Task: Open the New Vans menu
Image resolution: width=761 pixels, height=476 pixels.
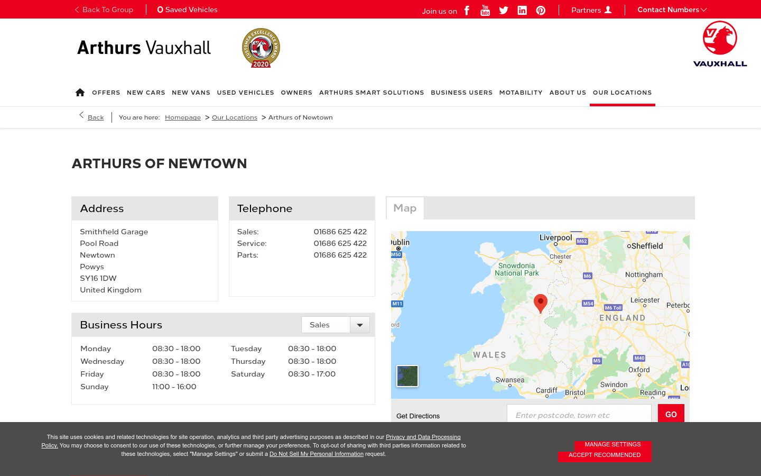Action: [x=191, y=93]
